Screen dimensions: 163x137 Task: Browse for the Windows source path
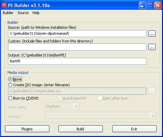(152, 33)
